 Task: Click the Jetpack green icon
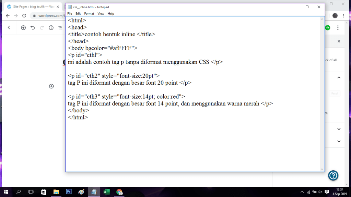(x=328, y=28)
